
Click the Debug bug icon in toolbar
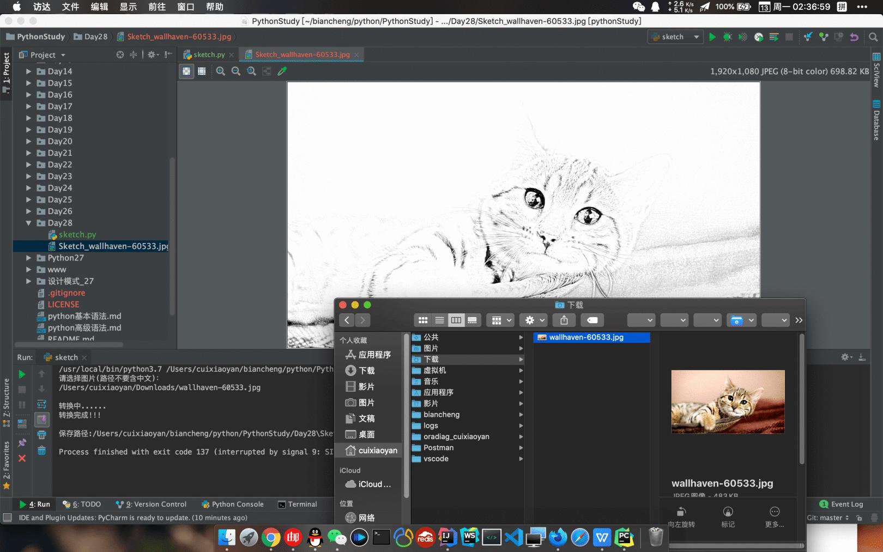(x=727, y=37)
